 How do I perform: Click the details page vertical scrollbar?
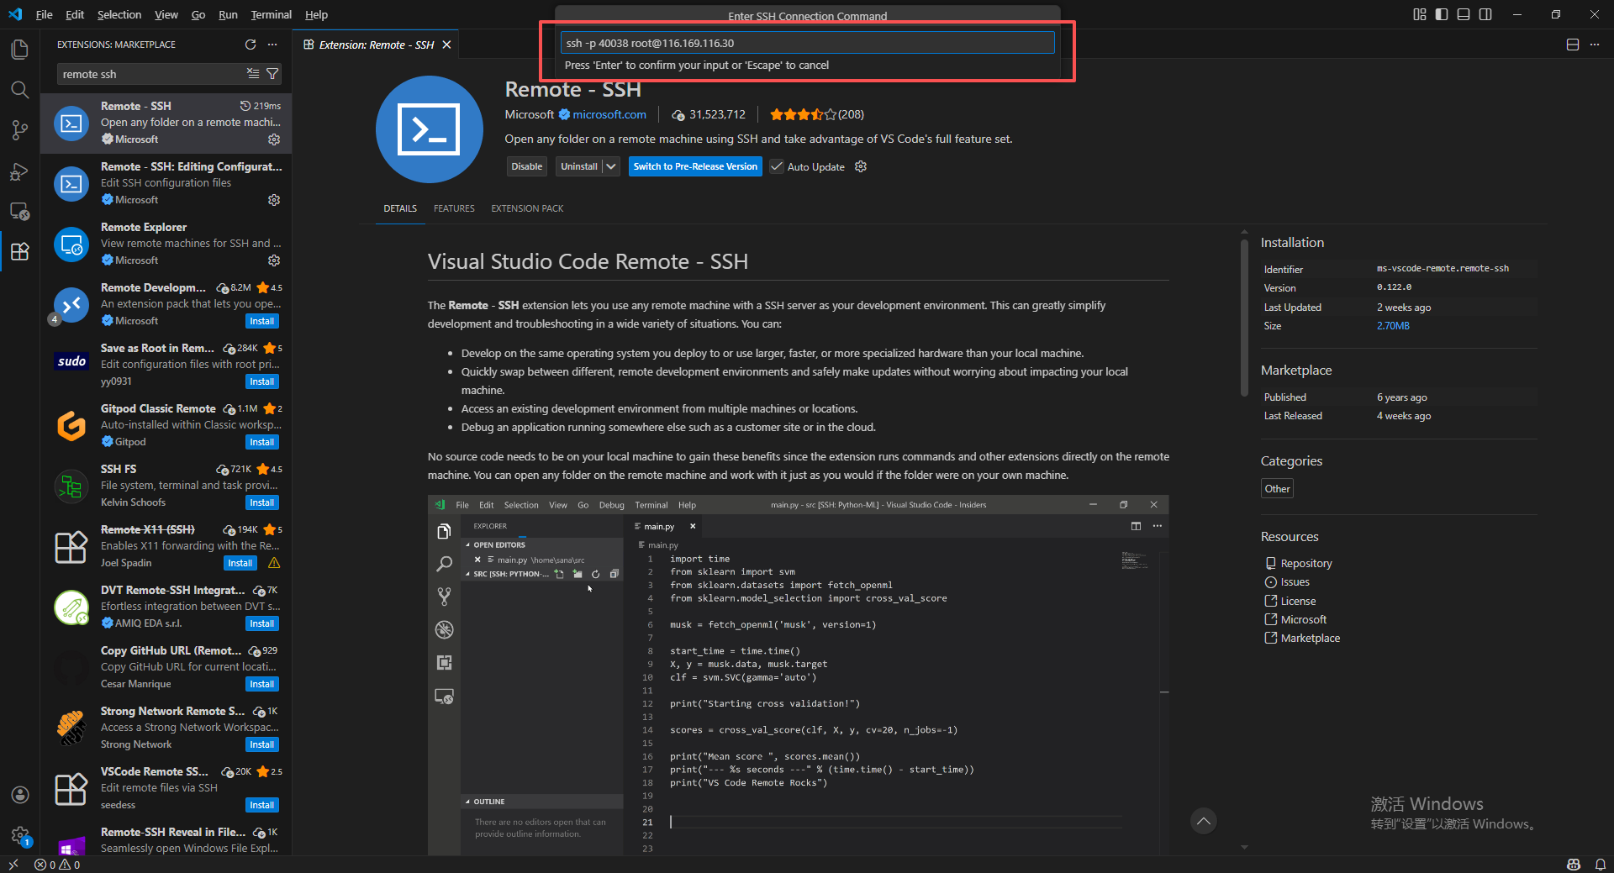pyautogui.click(x=1244, y=318)
